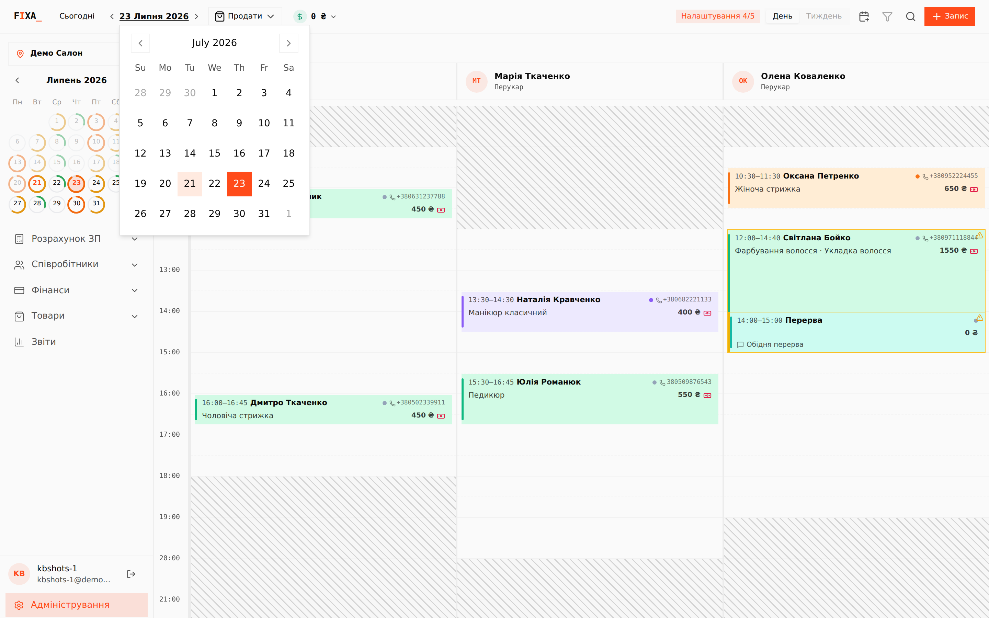Open the Товари menu label
989x618 pixels.
[48, 316]
